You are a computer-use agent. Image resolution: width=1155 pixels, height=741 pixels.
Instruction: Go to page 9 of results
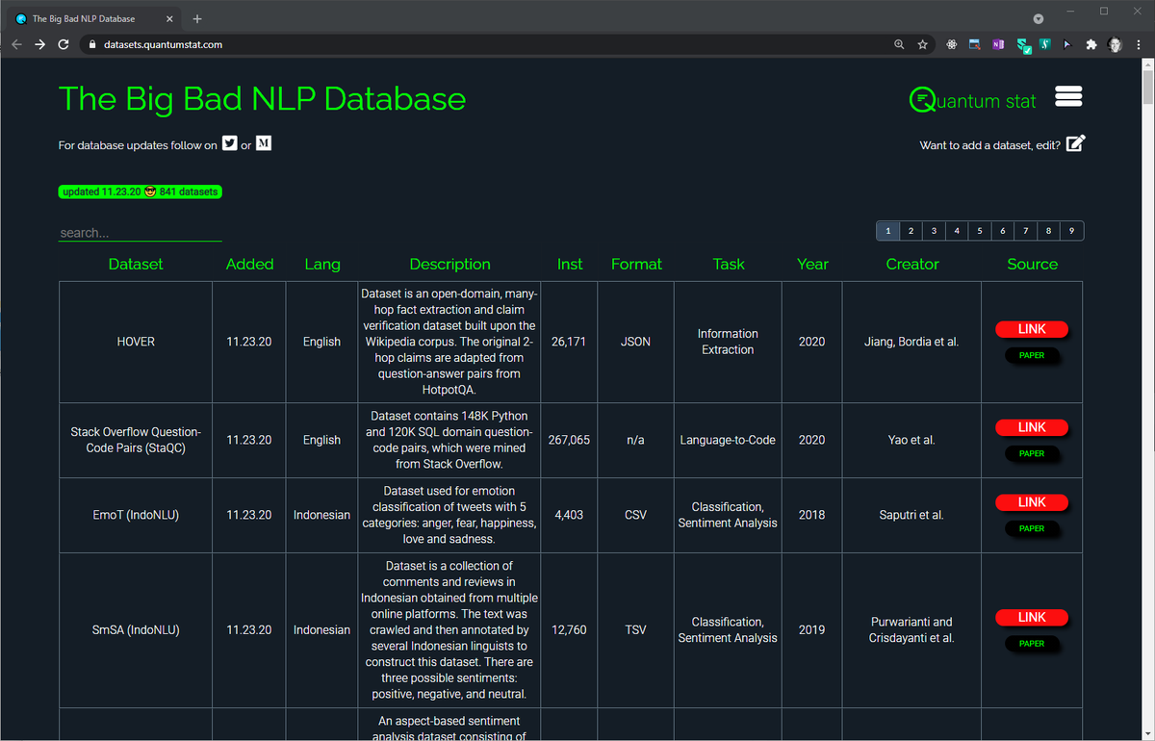pos(1072,231)
